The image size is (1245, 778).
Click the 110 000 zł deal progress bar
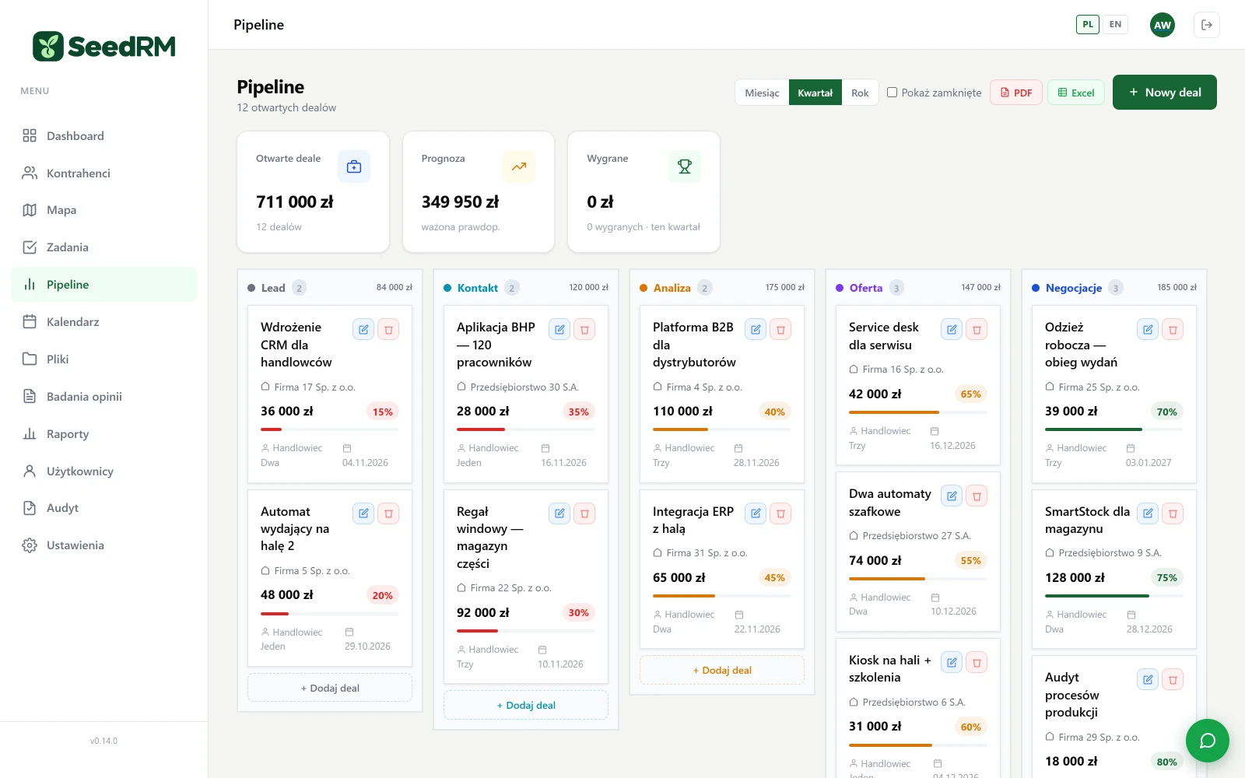click(722, 429)
